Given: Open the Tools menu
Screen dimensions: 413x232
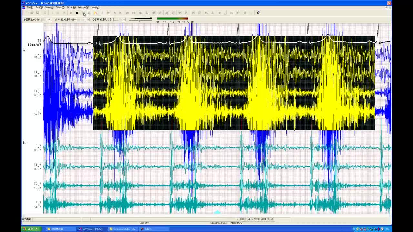Looking at the screenshot, I should [60, 7].
